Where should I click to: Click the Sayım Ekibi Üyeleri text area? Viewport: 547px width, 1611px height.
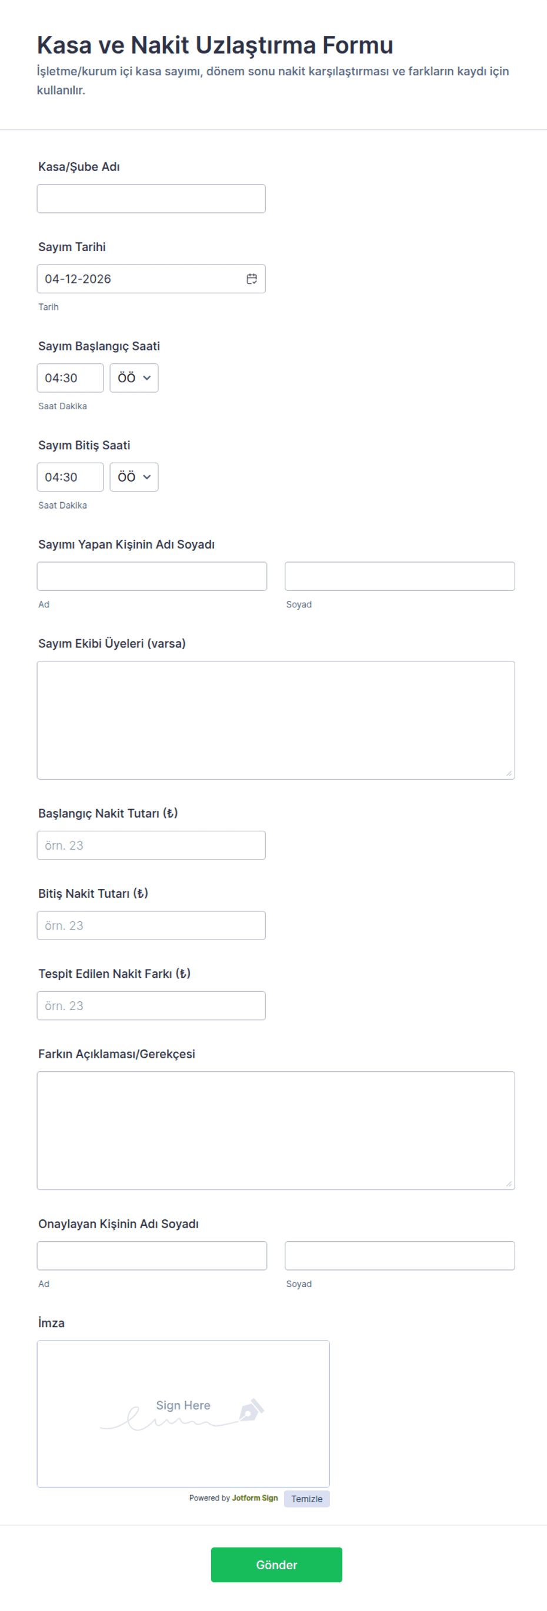275,720
